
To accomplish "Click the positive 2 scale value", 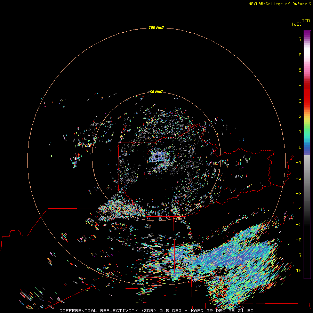I will coord(300,117).
